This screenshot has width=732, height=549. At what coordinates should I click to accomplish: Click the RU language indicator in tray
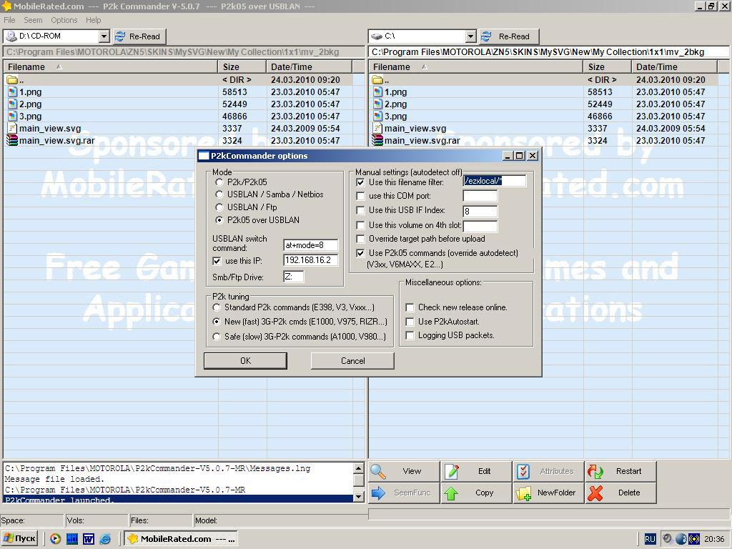pos(650,539)
